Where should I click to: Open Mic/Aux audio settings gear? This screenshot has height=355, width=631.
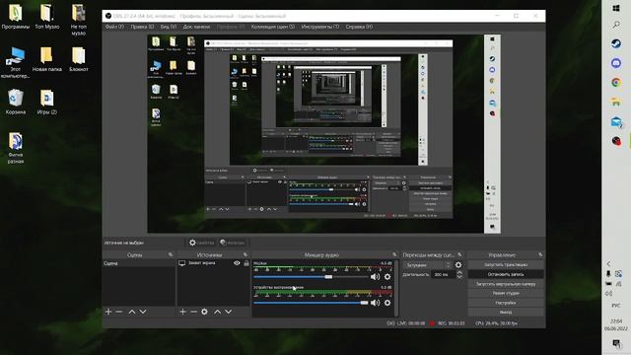click(387, 276)
